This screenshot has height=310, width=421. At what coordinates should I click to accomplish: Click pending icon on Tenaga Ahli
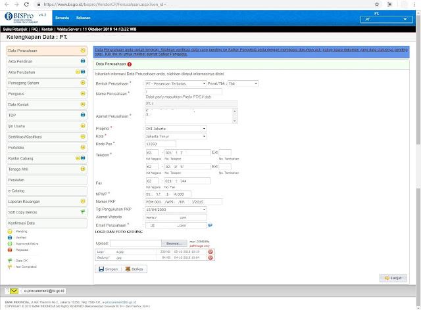(x=83, y=169)
